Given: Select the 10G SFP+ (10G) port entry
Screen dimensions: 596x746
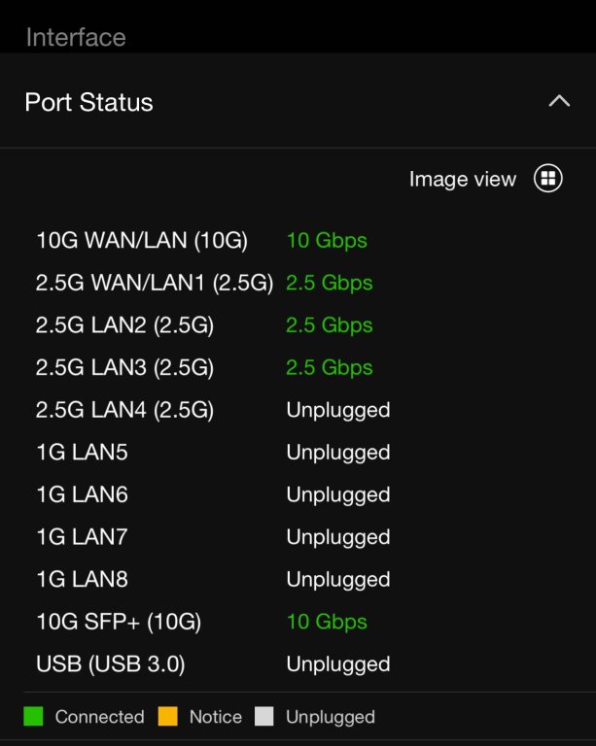Looking at the screenshot, I should [119, 622].
